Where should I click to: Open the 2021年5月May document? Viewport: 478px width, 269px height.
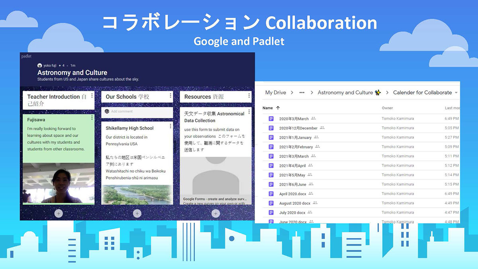point(292,175)
